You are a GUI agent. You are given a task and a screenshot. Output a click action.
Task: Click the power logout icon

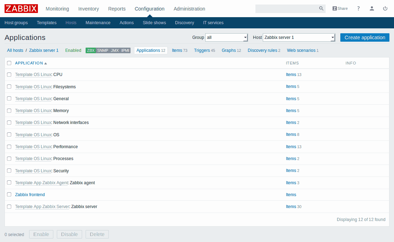click(x=385, y=8)
